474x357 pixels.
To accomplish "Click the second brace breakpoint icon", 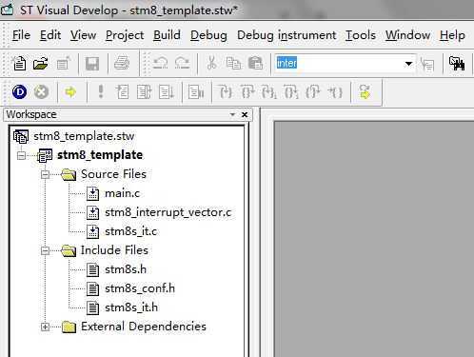I will tap(247, 92).
